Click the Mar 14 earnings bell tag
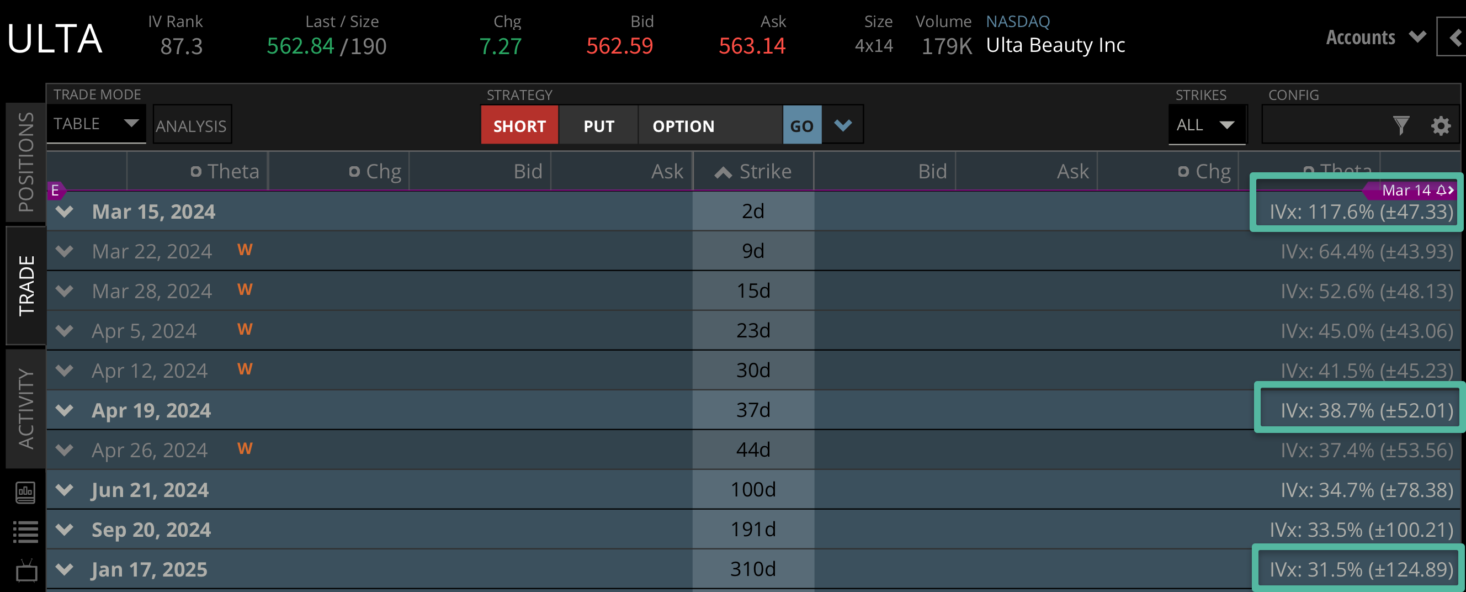 click(x=1411, y=190)
